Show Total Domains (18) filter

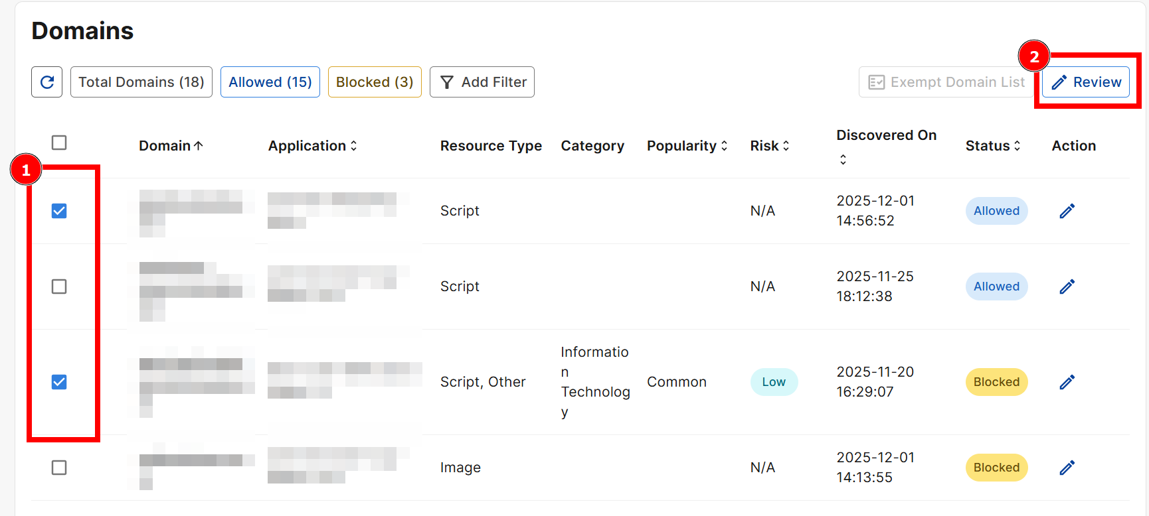point(141,82)
